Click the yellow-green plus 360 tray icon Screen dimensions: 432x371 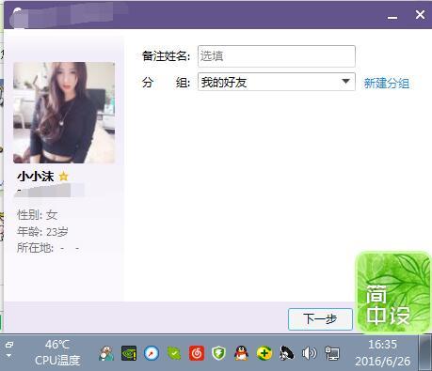(x=264, y=353)
